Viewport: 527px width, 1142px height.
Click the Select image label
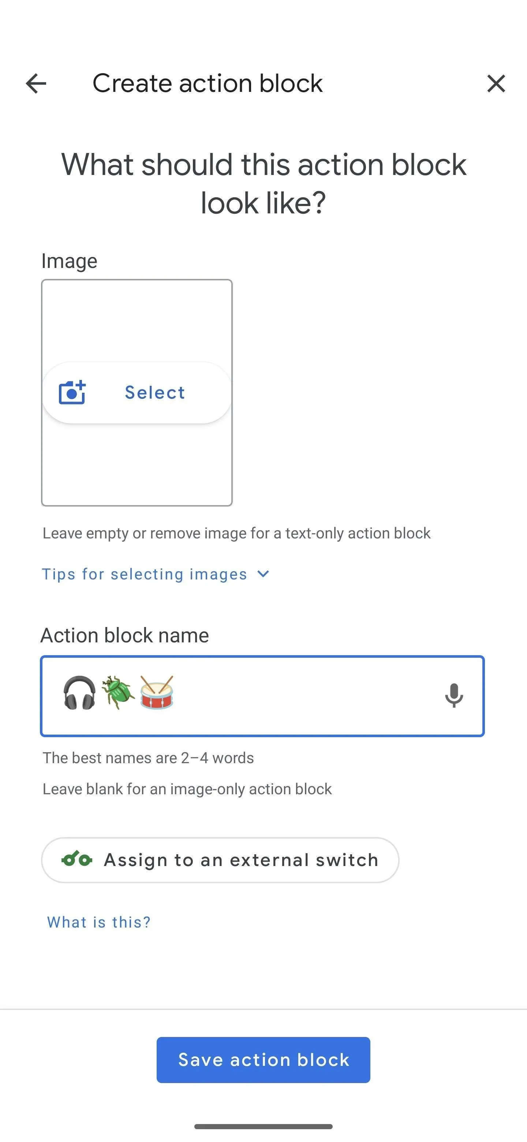[155, 392]
